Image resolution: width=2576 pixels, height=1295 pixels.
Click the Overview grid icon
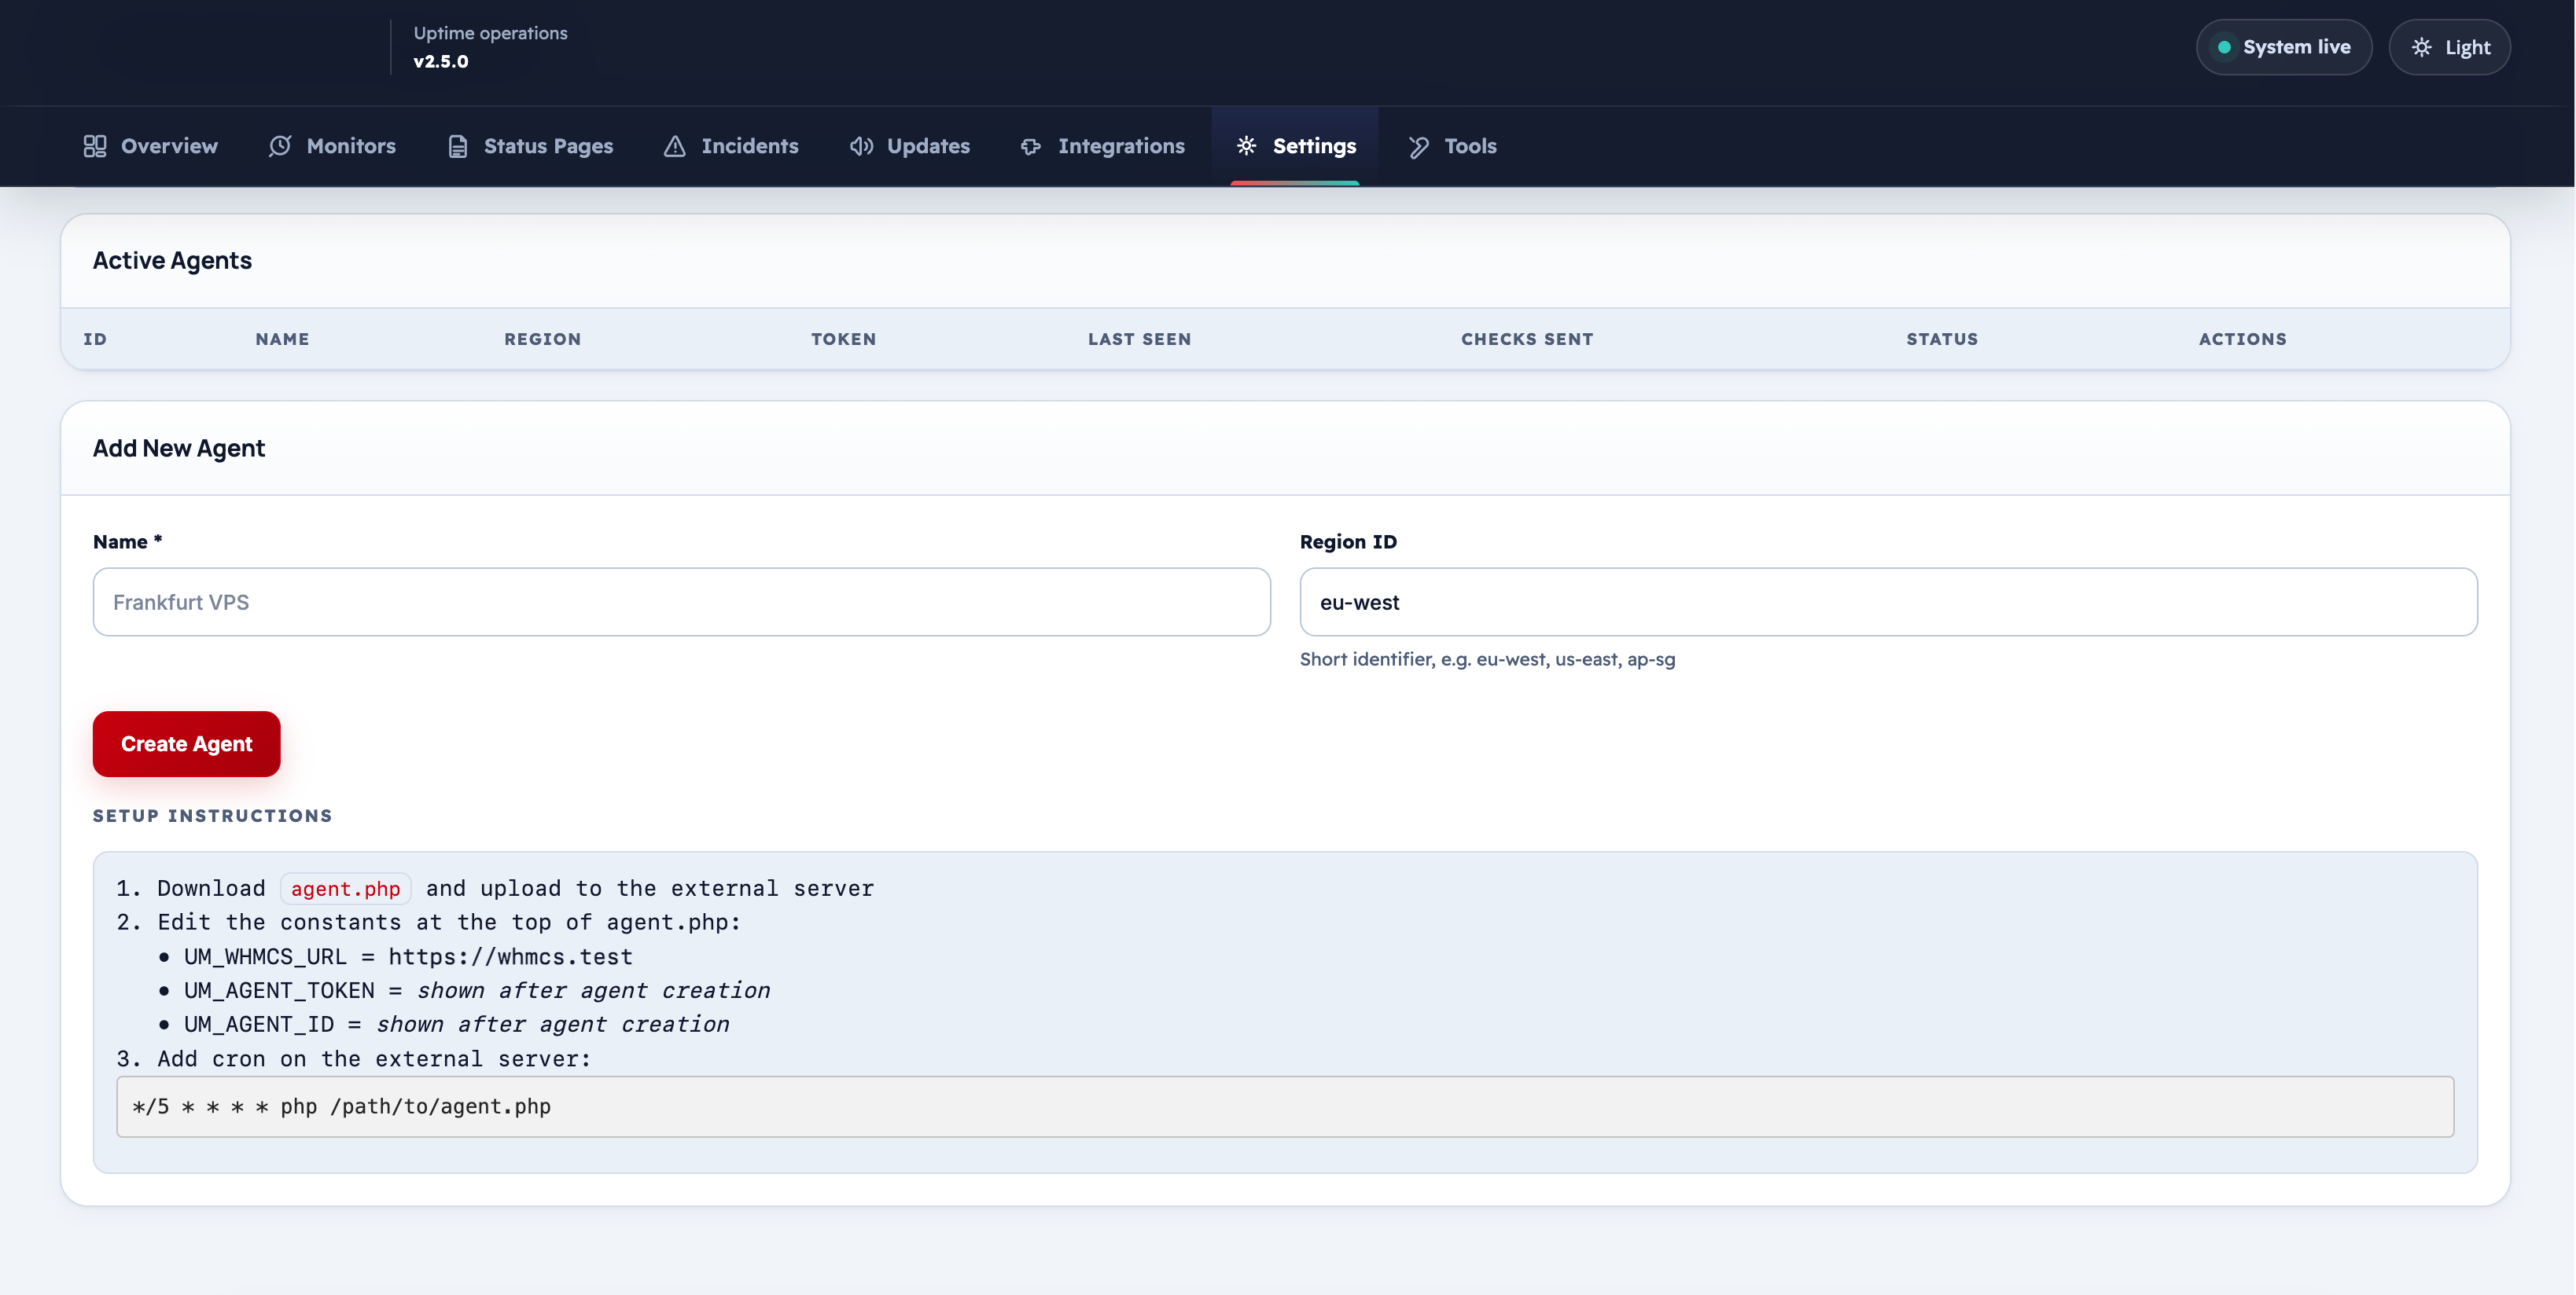[x=95, y=146]
